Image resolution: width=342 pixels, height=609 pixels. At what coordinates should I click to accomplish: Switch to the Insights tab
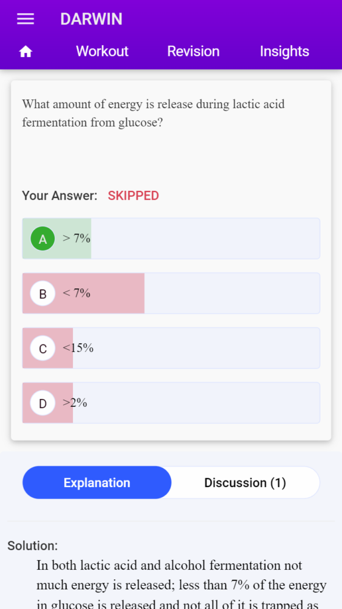tap(284, 51)
